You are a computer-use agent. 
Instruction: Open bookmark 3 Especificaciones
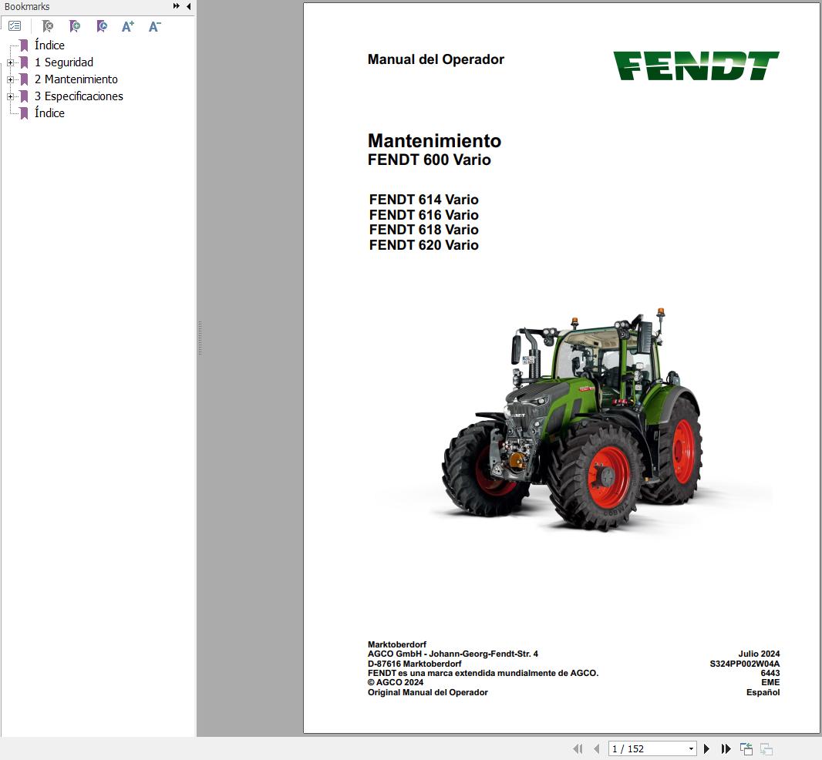click(79, 96)
